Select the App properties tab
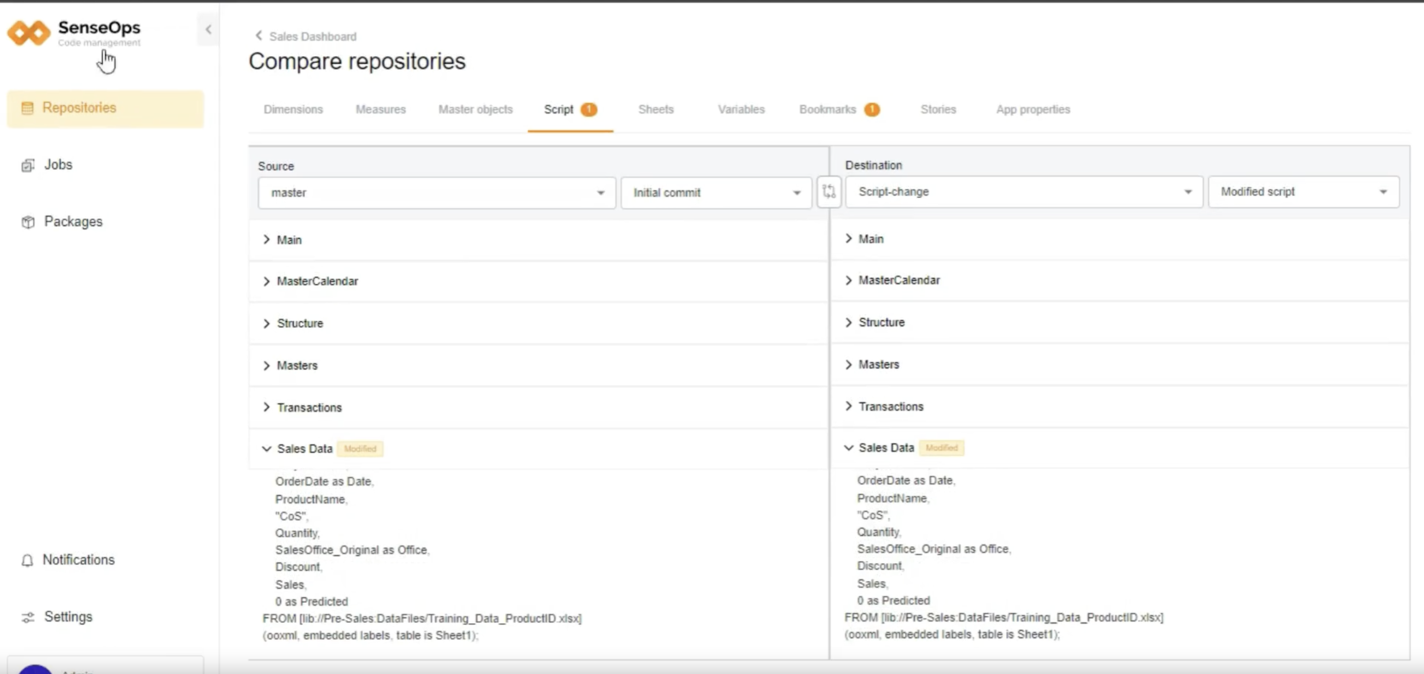The image size is (1424, 674). click(x=1032, y=109)
